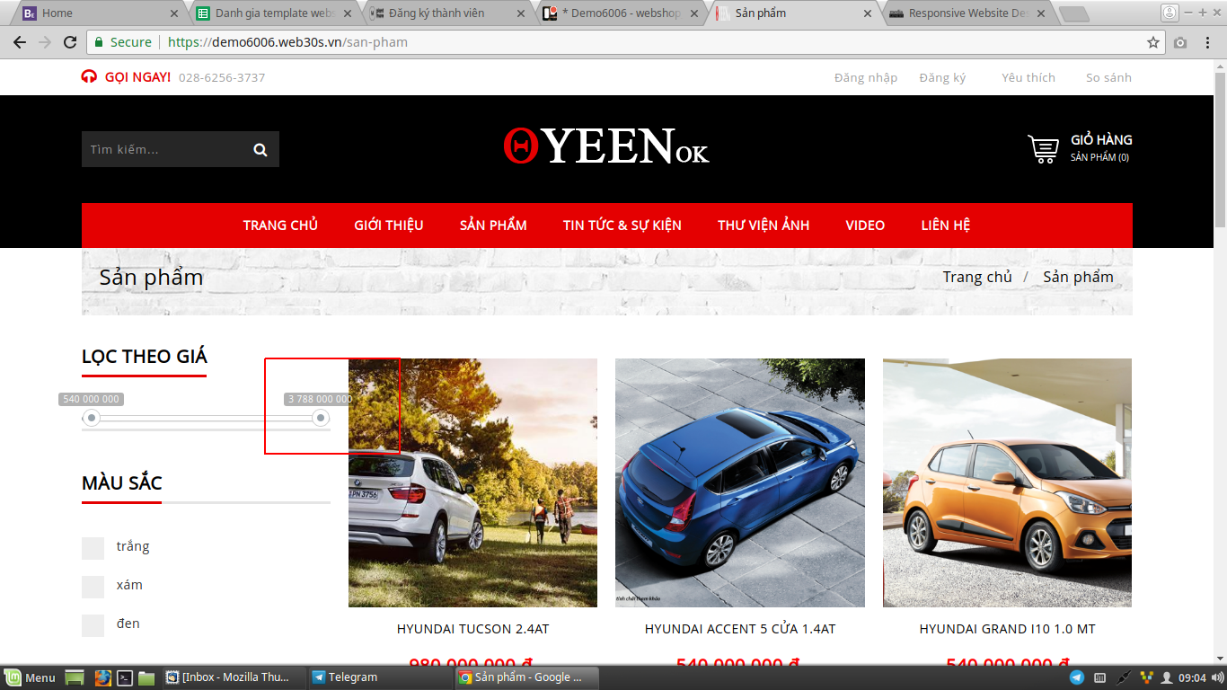This screenshot has width=1227, height=690.
Task: Open TRANG CHỦ in the red menu
Action: [x=280, y=226]
